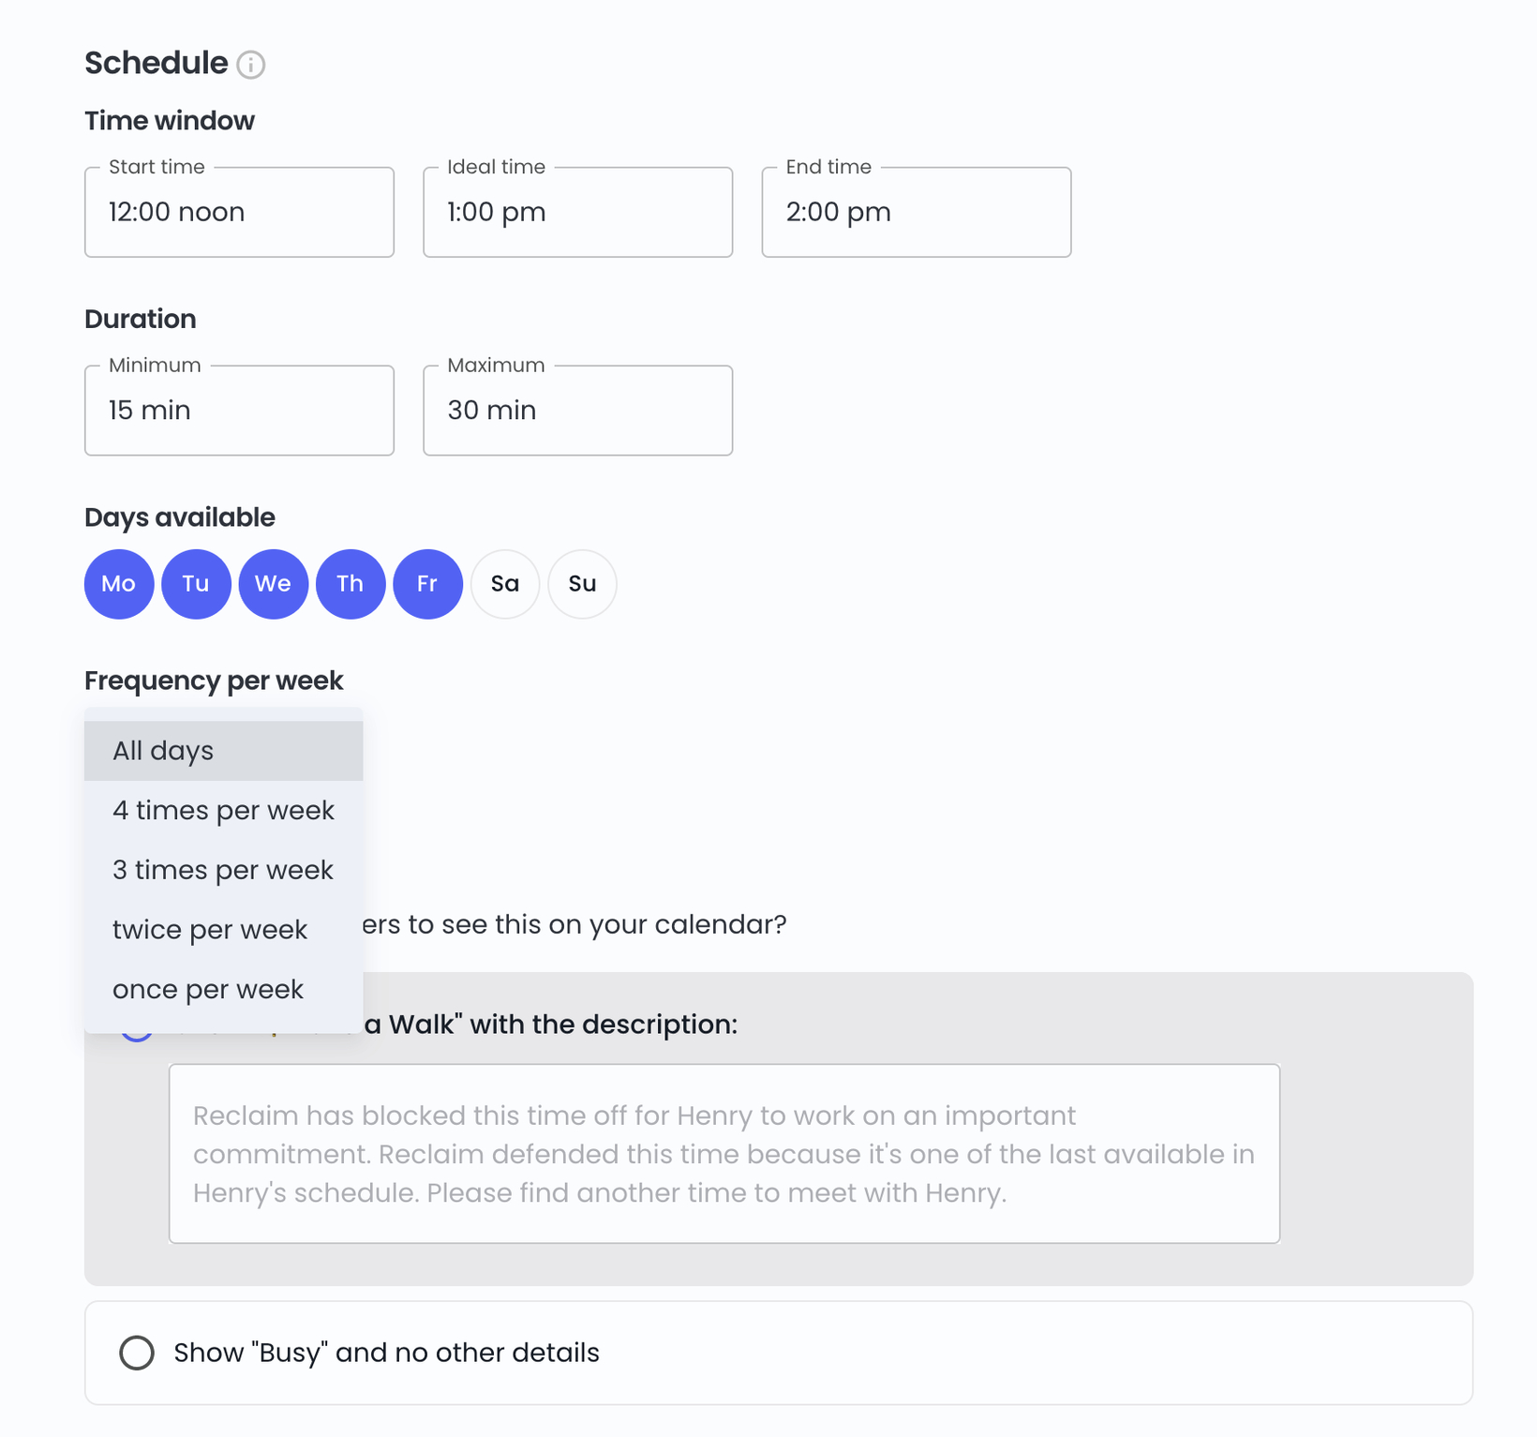Deselect Thursday in Days available
Viewport: 1537px width, 1437px height.
[351, 584]
